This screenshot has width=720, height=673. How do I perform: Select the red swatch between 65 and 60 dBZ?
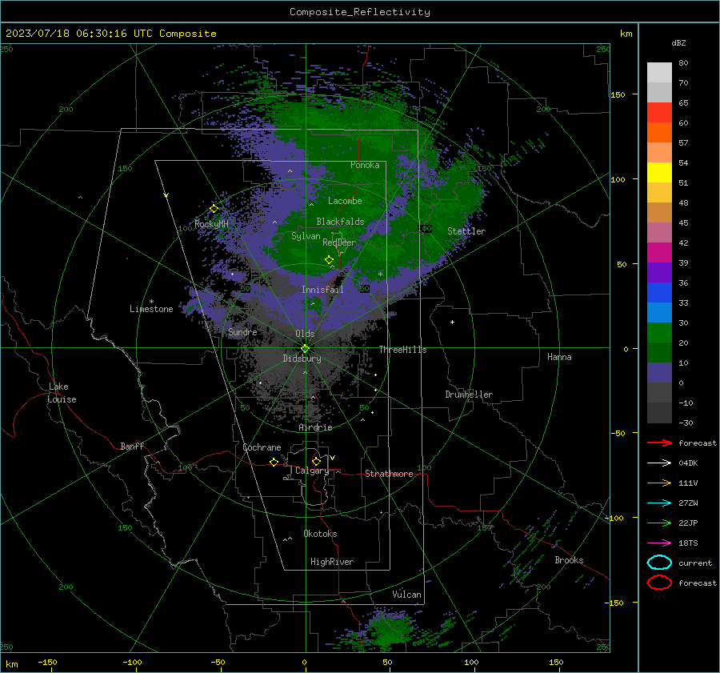(659, 112)
